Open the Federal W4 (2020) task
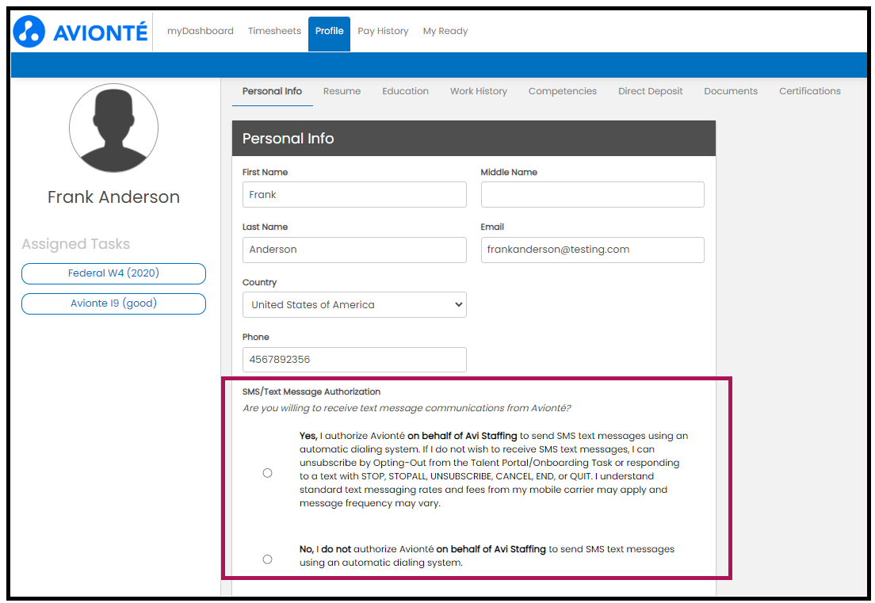This screenshot has width=875, height=603. pyautogui.click(x=113, y=273)
